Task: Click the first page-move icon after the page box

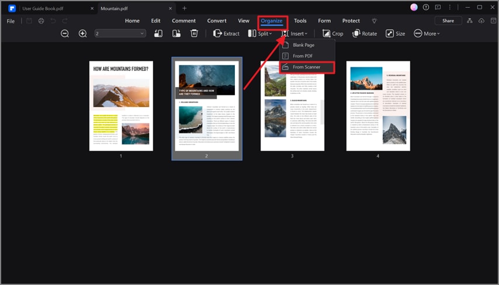Action: click(158, 33)
